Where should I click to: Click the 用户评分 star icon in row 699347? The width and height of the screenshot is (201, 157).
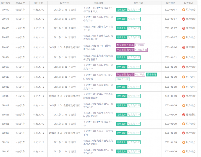tap(184, 87)
